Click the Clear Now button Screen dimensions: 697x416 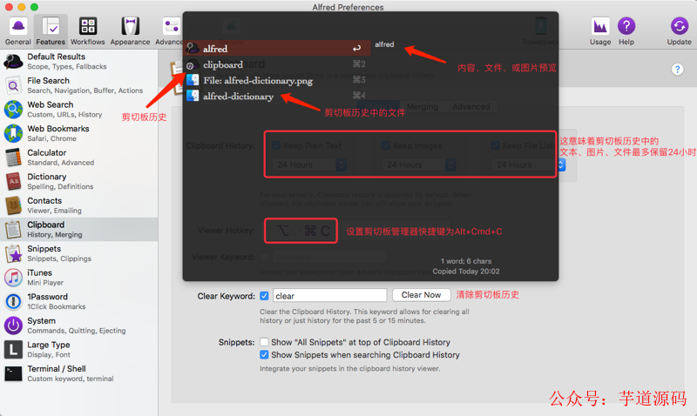421,295
